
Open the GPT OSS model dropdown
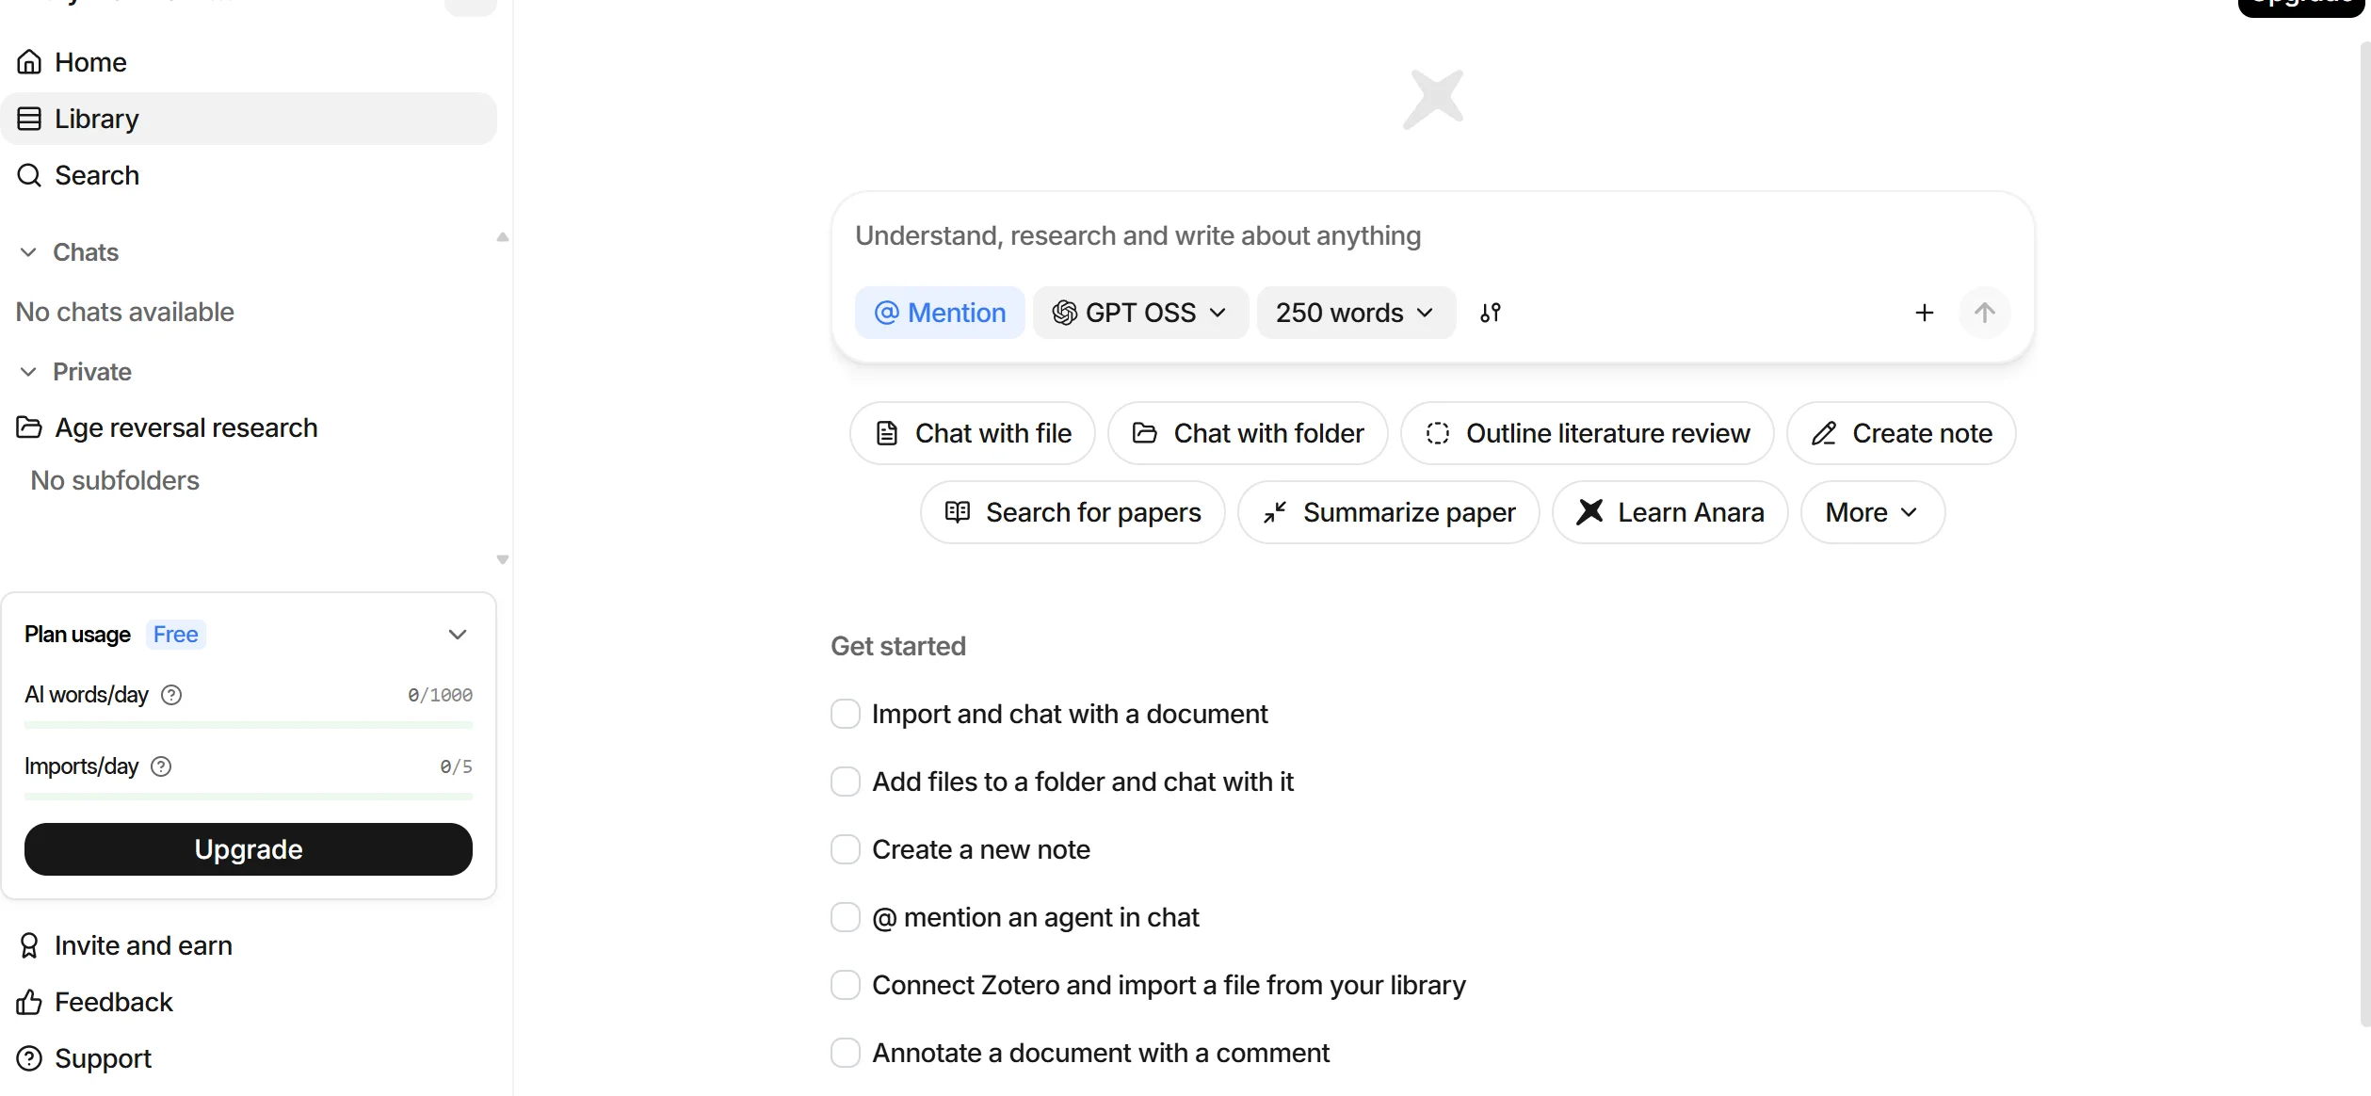pos(1139,313)
